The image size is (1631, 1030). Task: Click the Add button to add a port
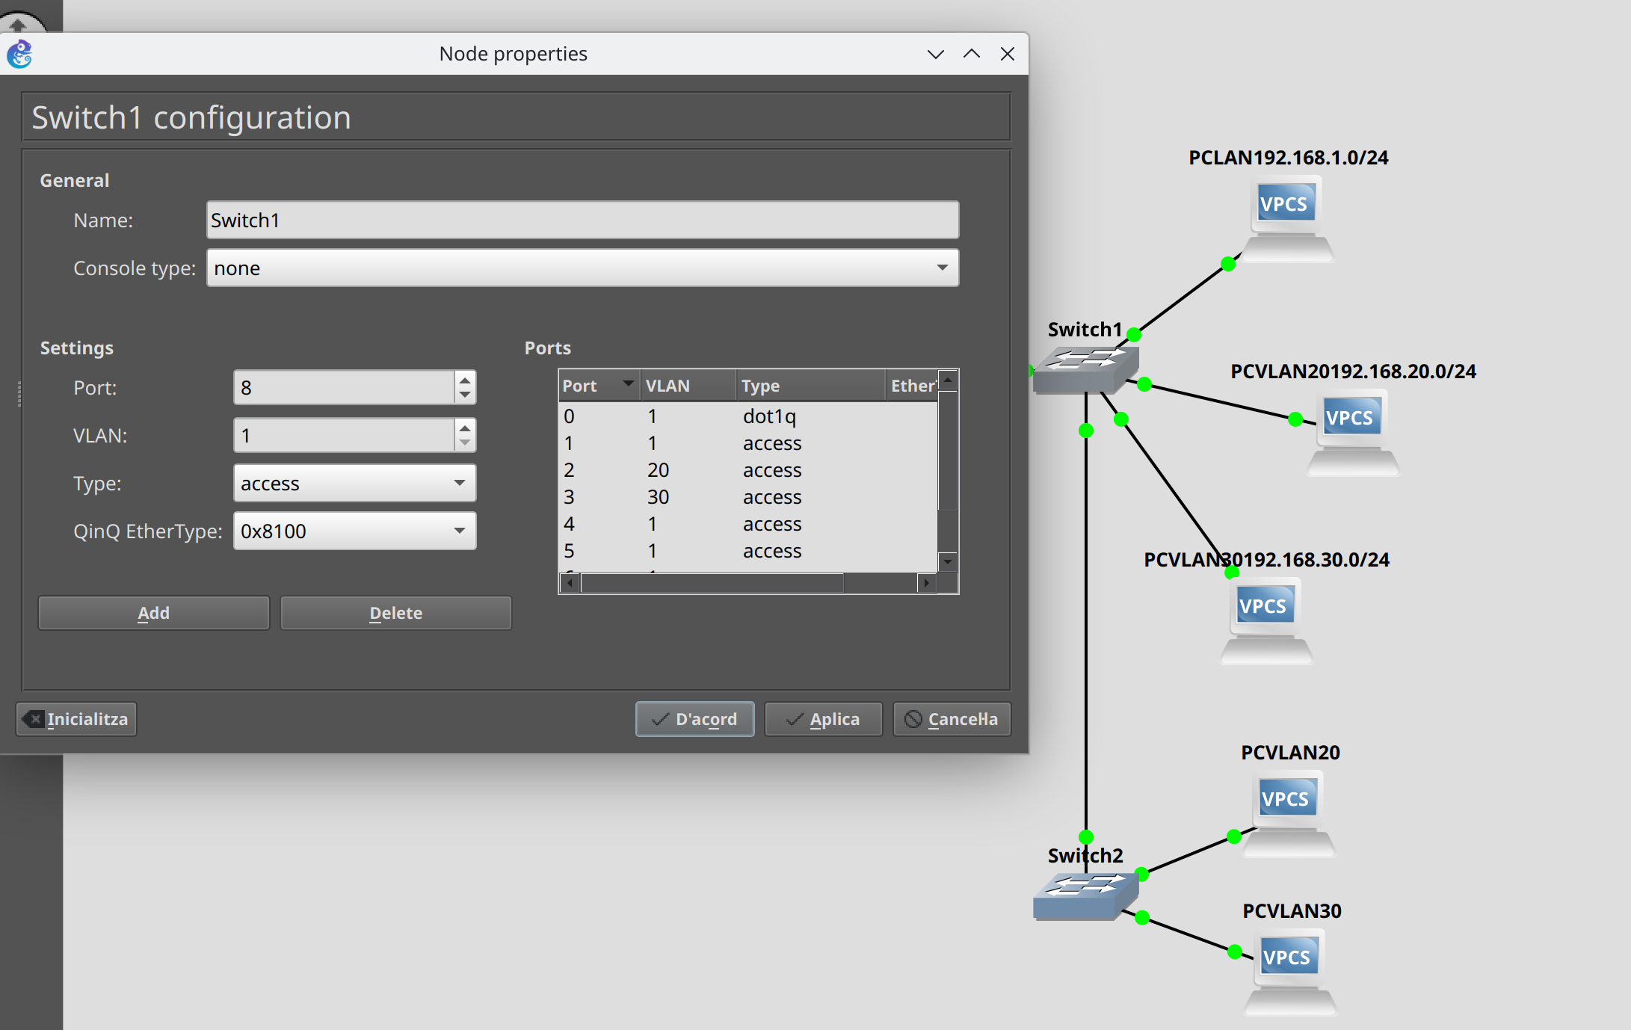point(152,612)
